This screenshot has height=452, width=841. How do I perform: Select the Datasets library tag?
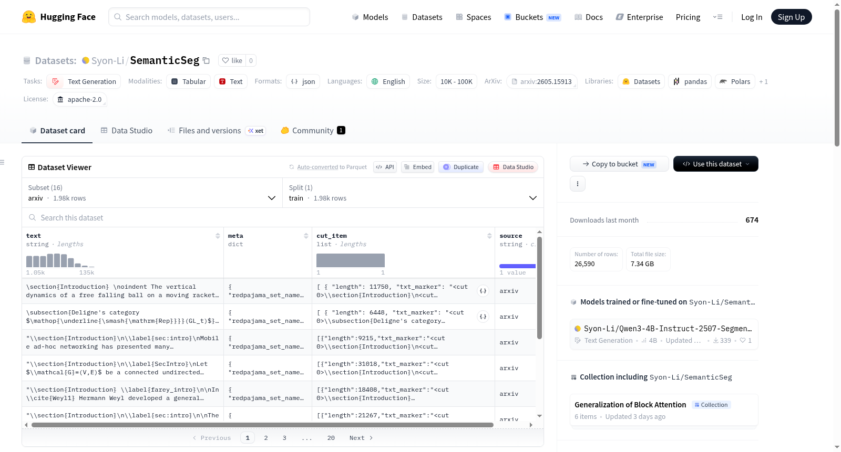click(x=641, y=81)
